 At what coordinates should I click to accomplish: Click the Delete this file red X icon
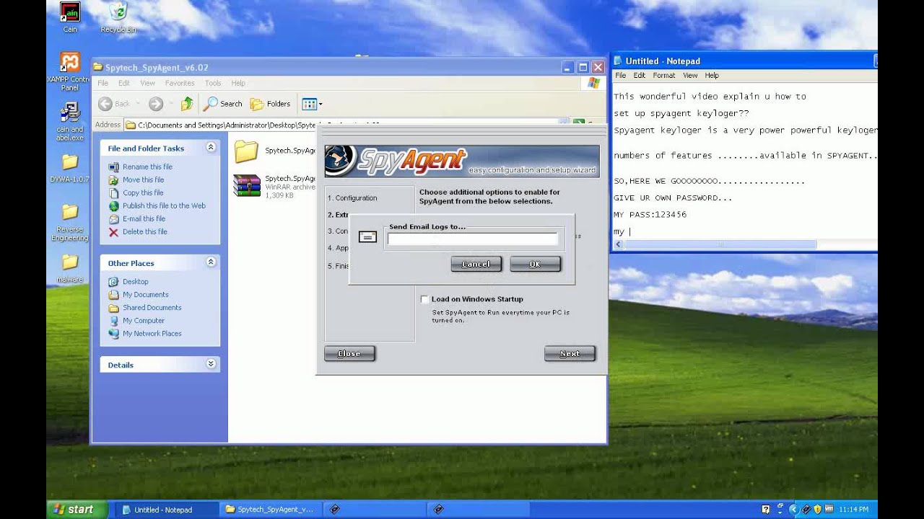coord(113,231)
